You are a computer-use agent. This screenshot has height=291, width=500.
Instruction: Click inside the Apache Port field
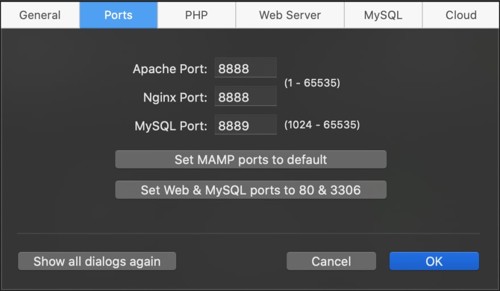tap(245, 68)
